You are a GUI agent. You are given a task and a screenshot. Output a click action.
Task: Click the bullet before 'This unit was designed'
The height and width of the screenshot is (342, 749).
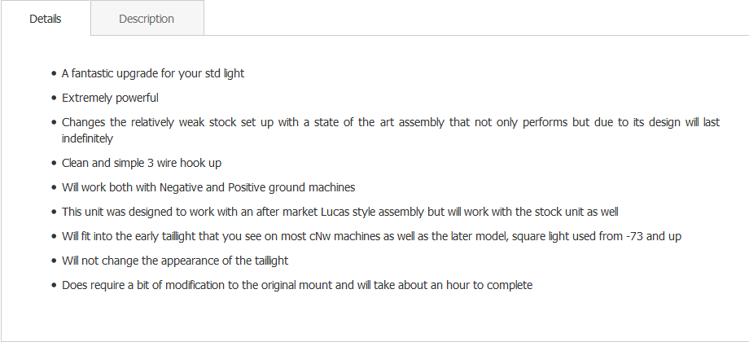(54, 212)
